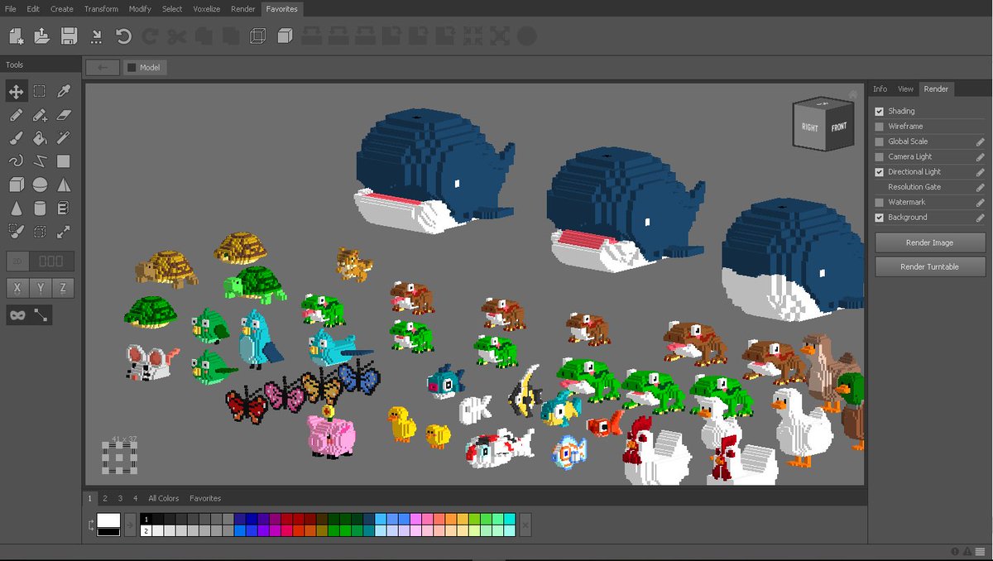
Task: Open the File menu
Action: (11, 9)
